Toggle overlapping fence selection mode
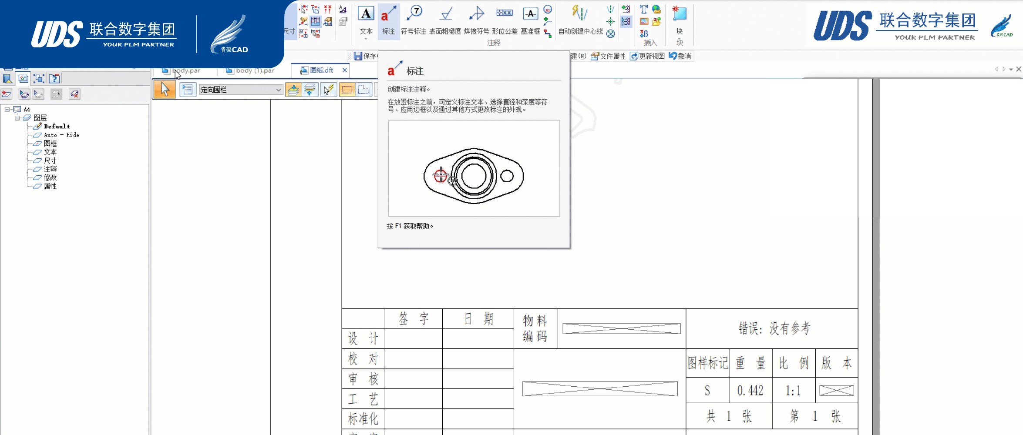The image size is (1023, 435). [363, 90]
